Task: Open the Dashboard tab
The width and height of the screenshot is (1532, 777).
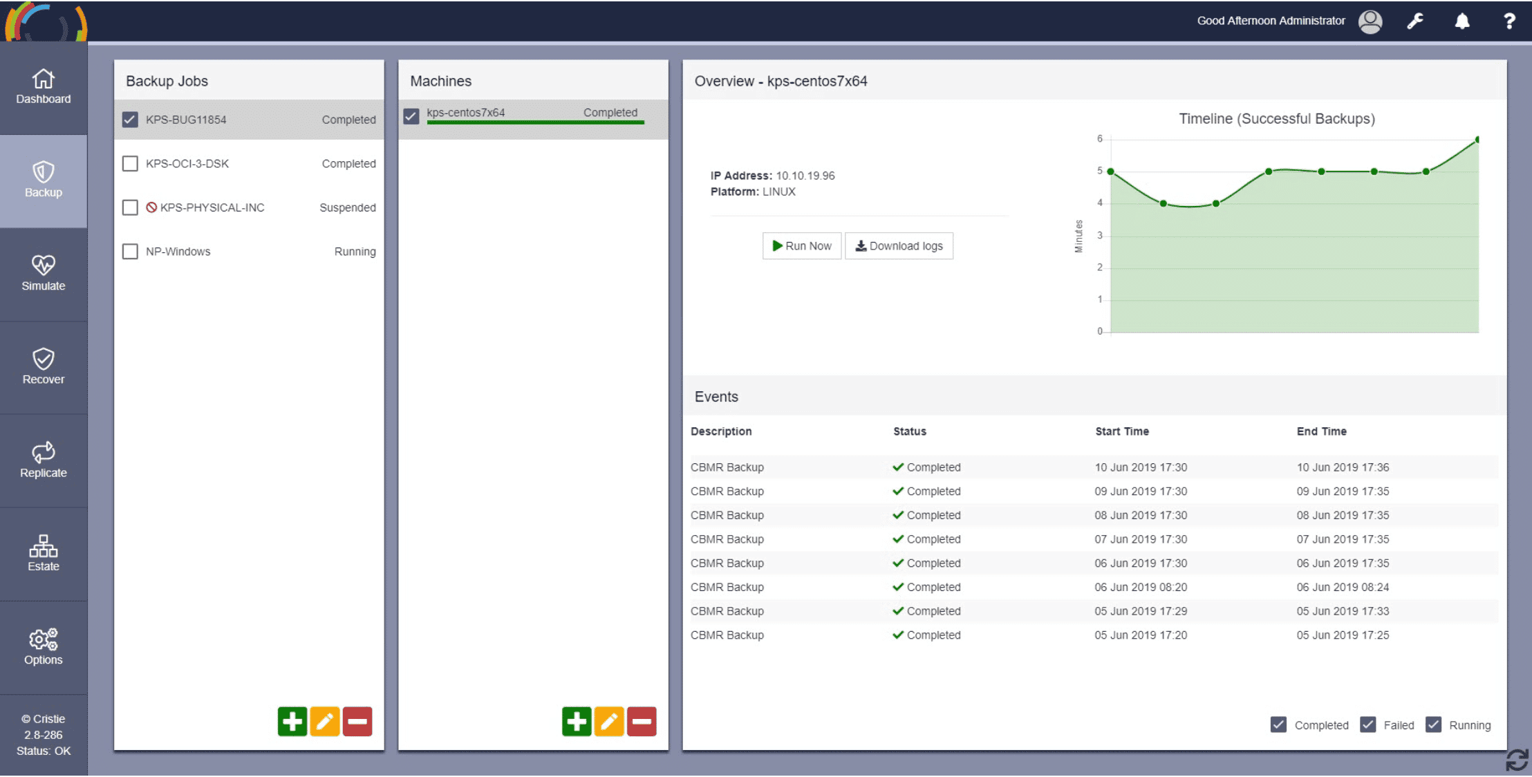Action: 43,88
